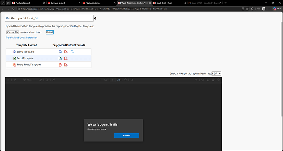Image resolution: width=283 pixels, height=151 pixels.
Task: Save file from PDF viewer toolbar
Action: (208, 80)
